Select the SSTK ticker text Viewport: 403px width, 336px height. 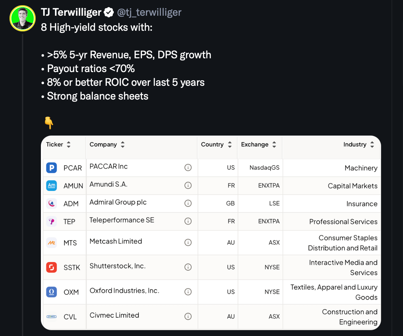click(x=72, y=267)
